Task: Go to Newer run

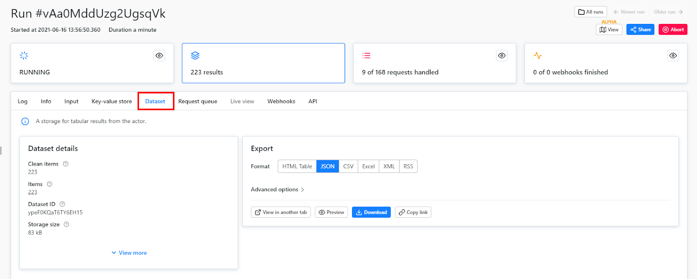Action: [x=629, y=12]
